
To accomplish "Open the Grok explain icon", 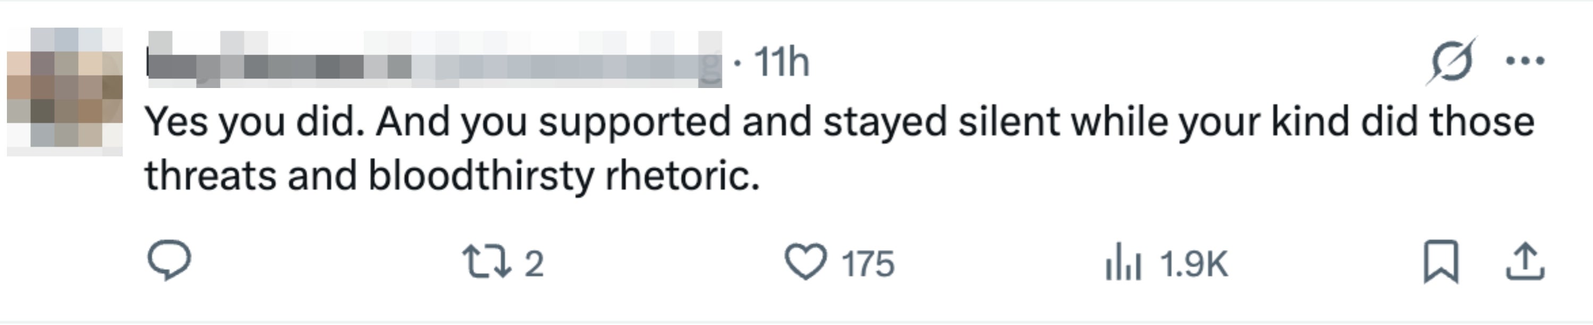I will pyautogui.click(x=1451, y=62).
